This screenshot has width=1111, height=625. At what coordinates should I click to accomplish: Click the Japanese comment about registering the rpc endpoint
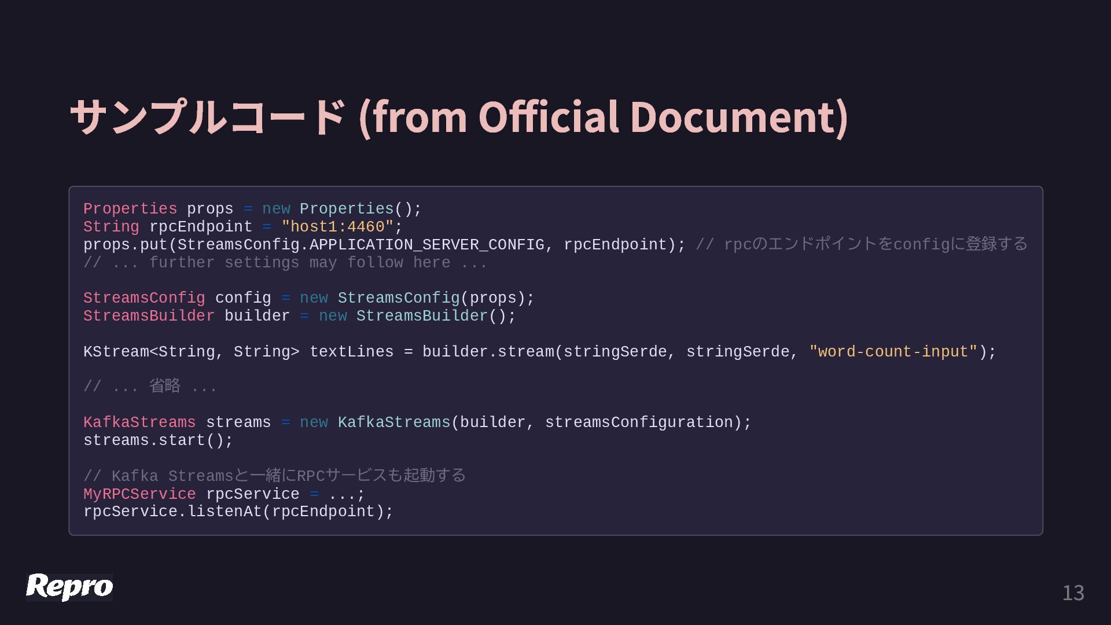pos(861,245)
